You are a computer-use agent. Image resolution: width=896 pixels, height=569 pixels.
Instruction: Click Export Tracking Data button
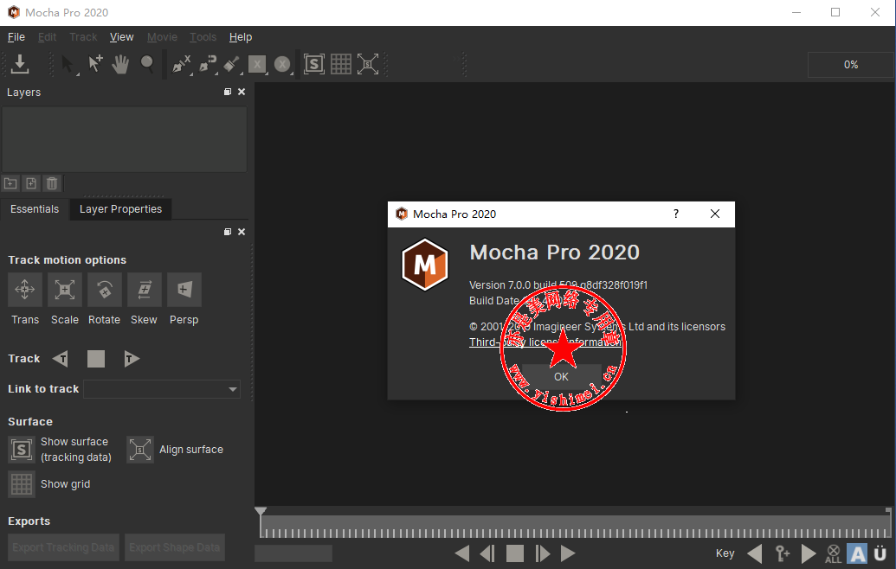[x=63, y=547]
